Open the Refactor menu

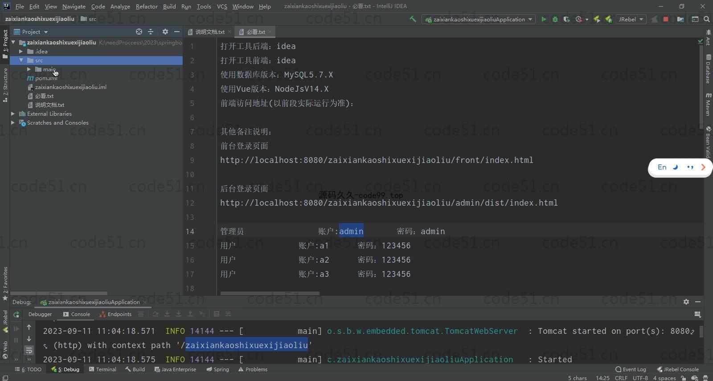147,6
